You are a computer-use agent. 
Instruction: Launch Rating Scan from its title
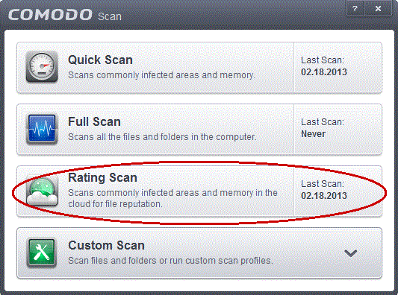coord(102,178)
